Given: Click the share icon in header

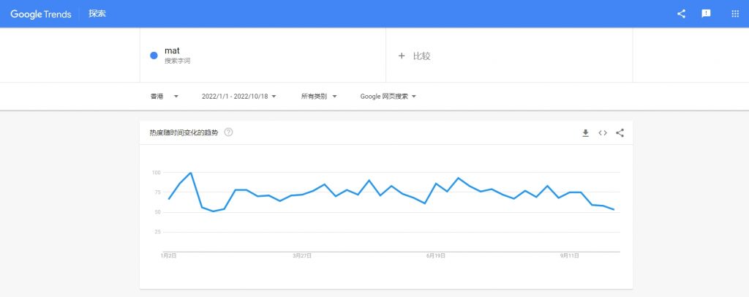Looking at the screenshot, I should click(x=681, y=14).
